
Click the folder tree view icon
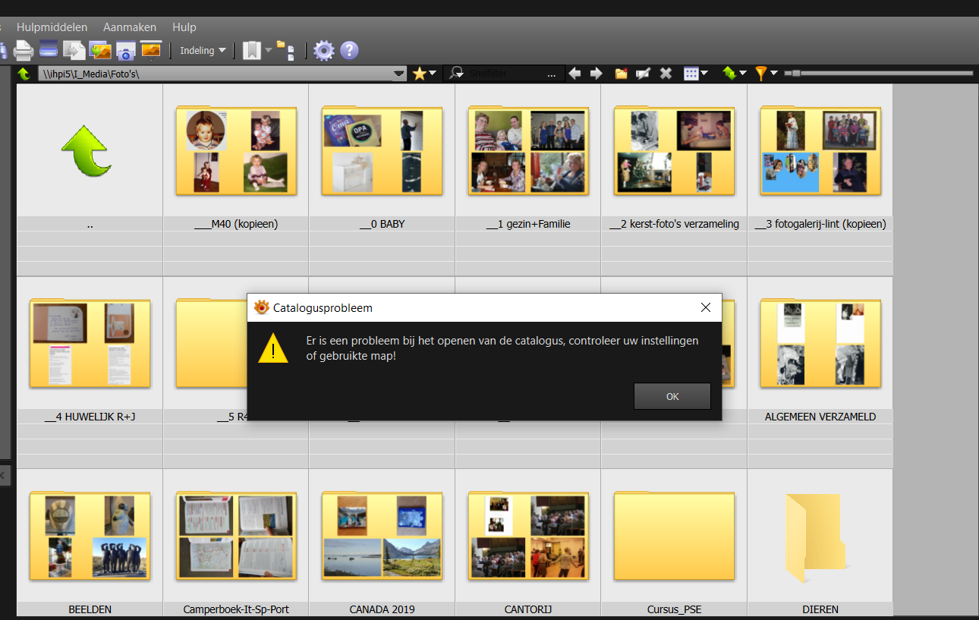point(286,51)
